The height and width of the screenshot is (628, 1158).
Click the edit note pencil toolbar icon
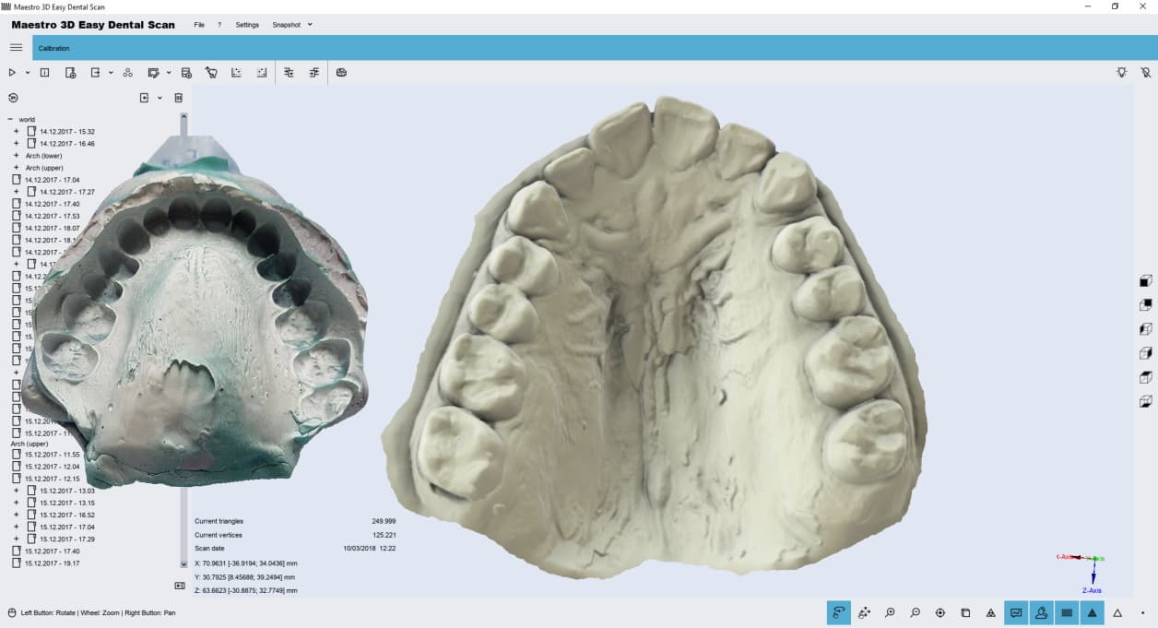pos(154,72)
